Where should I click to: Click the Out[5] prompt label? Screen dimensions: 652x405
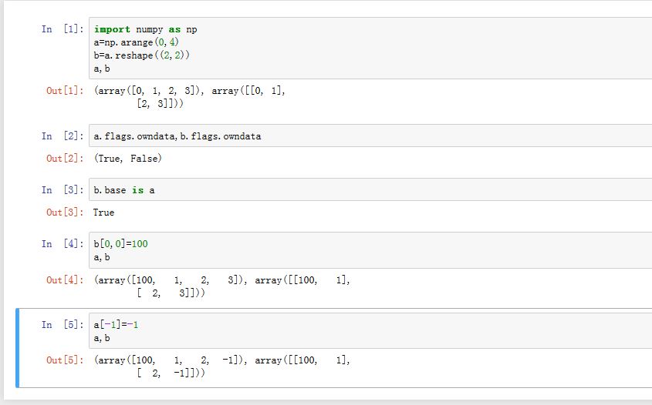click(65, 360)
